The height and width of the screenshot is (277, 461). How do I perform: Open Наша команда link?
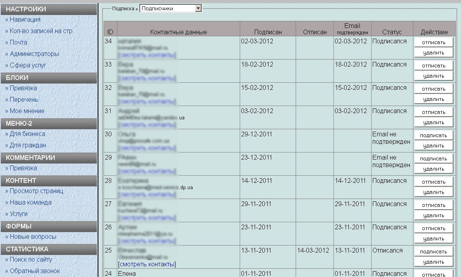31,203
